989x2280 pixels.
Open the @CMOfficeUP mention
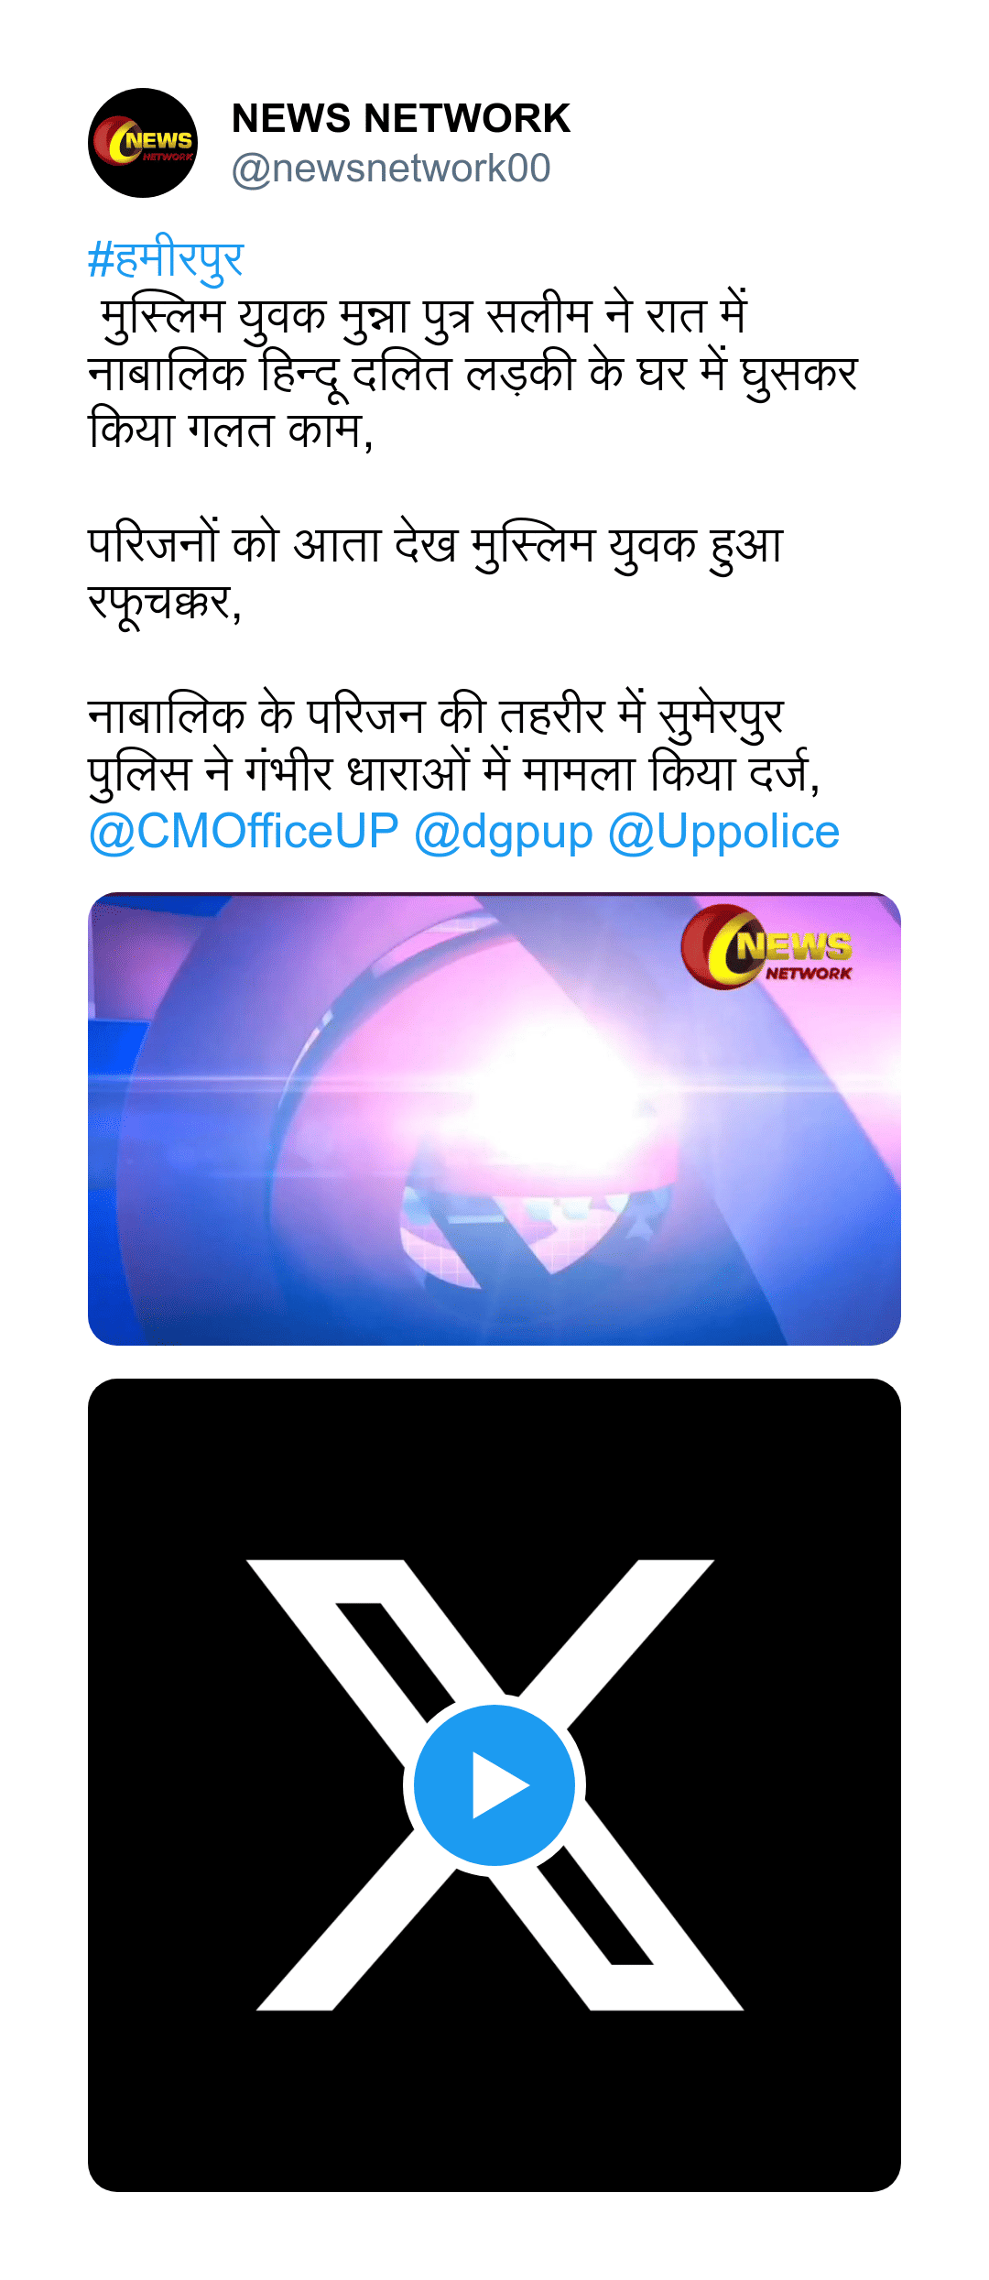(x=244, y=832)
